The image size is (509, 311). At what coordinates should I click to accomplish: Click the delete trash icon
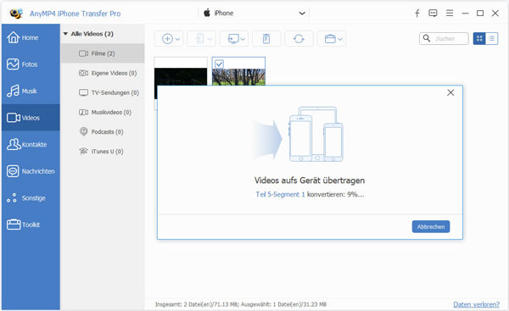click(x=266, y=39)
